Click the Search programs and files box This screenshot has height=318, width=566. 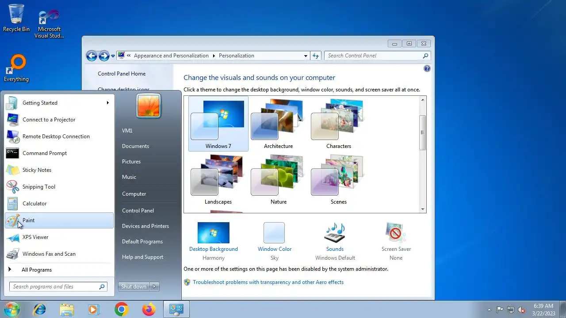point(58,287)
